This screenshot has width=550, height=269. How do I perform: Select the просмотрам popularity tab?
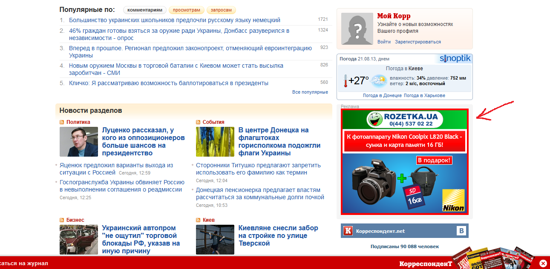pos(187,10)
